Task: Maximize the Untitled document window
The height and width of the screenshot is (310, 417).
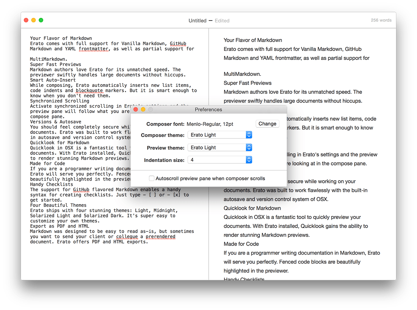Action: [41, 20]
